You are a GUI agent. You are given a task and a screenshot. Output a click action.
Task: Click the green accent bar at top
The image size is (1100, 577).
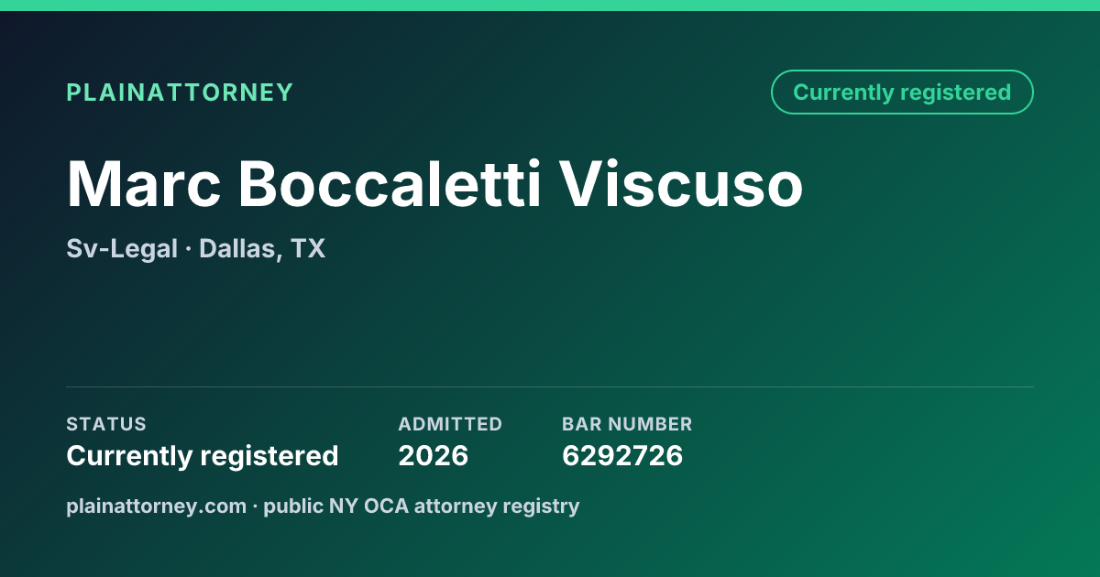click(x=550, y=5)
